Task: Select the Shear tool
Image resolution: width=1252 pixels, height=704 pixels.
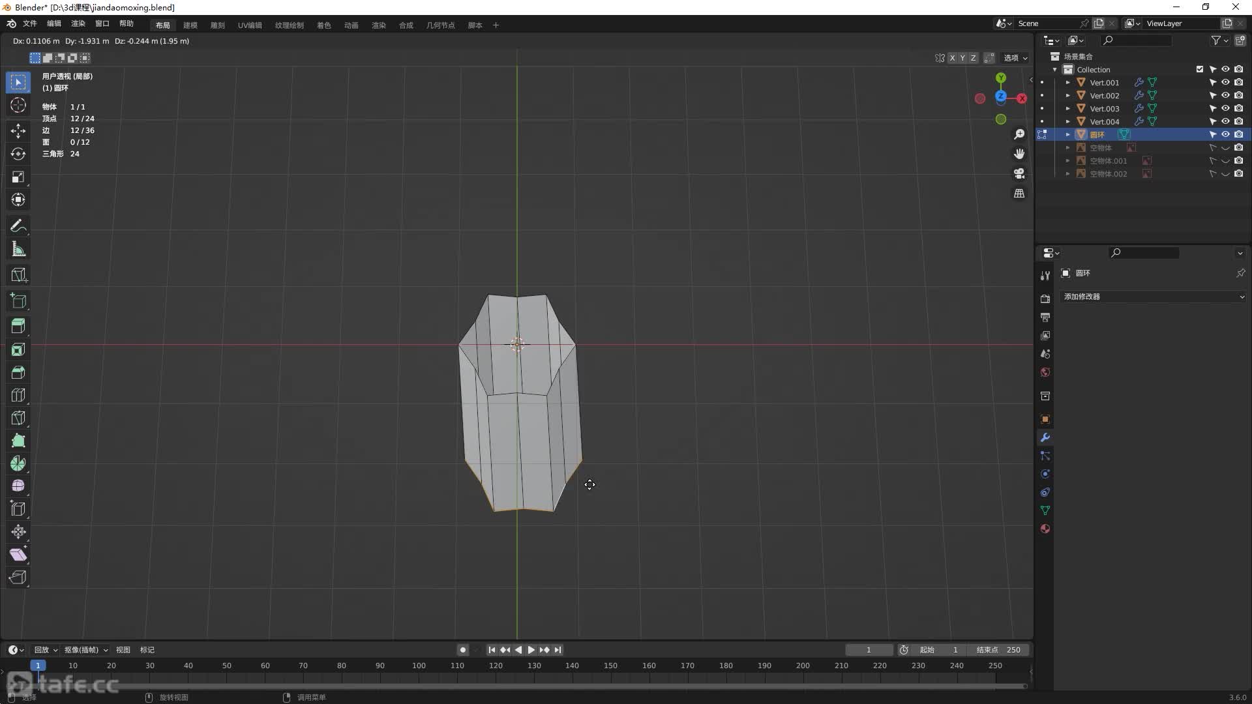Action: pos(18,555)
